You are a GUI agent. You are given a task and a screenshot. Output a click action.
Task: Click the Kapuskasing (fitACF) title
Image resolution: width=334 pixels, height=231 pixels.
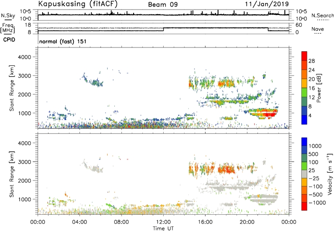click(78, 4)
